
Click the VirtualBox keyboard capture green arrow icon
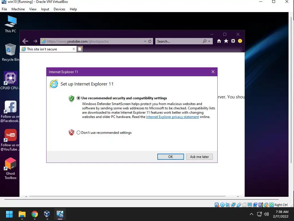(x=271, y=205)
